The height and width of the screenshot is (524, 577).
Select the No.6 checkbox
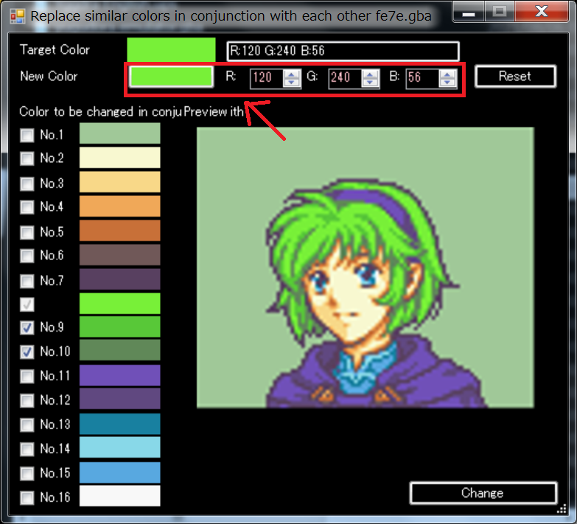[x=27, y=256]
